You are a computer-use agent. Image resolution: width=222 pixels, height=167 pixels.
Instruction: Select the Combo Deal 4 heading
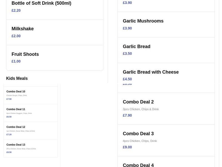pyautogui.click(x=138, y=165)
